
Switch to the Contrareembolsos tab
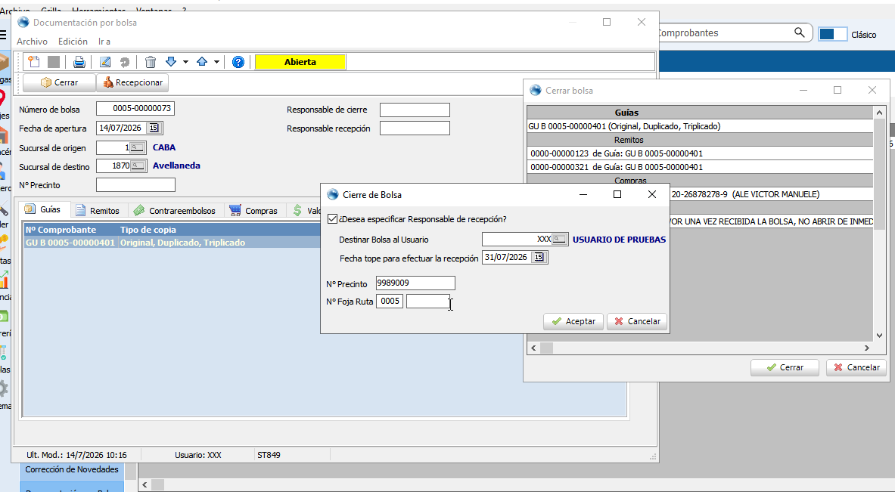pos(175,210)
